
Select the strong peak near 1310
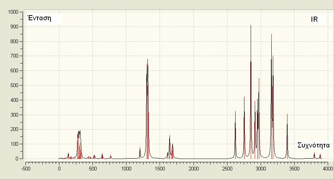click(147, 109)
